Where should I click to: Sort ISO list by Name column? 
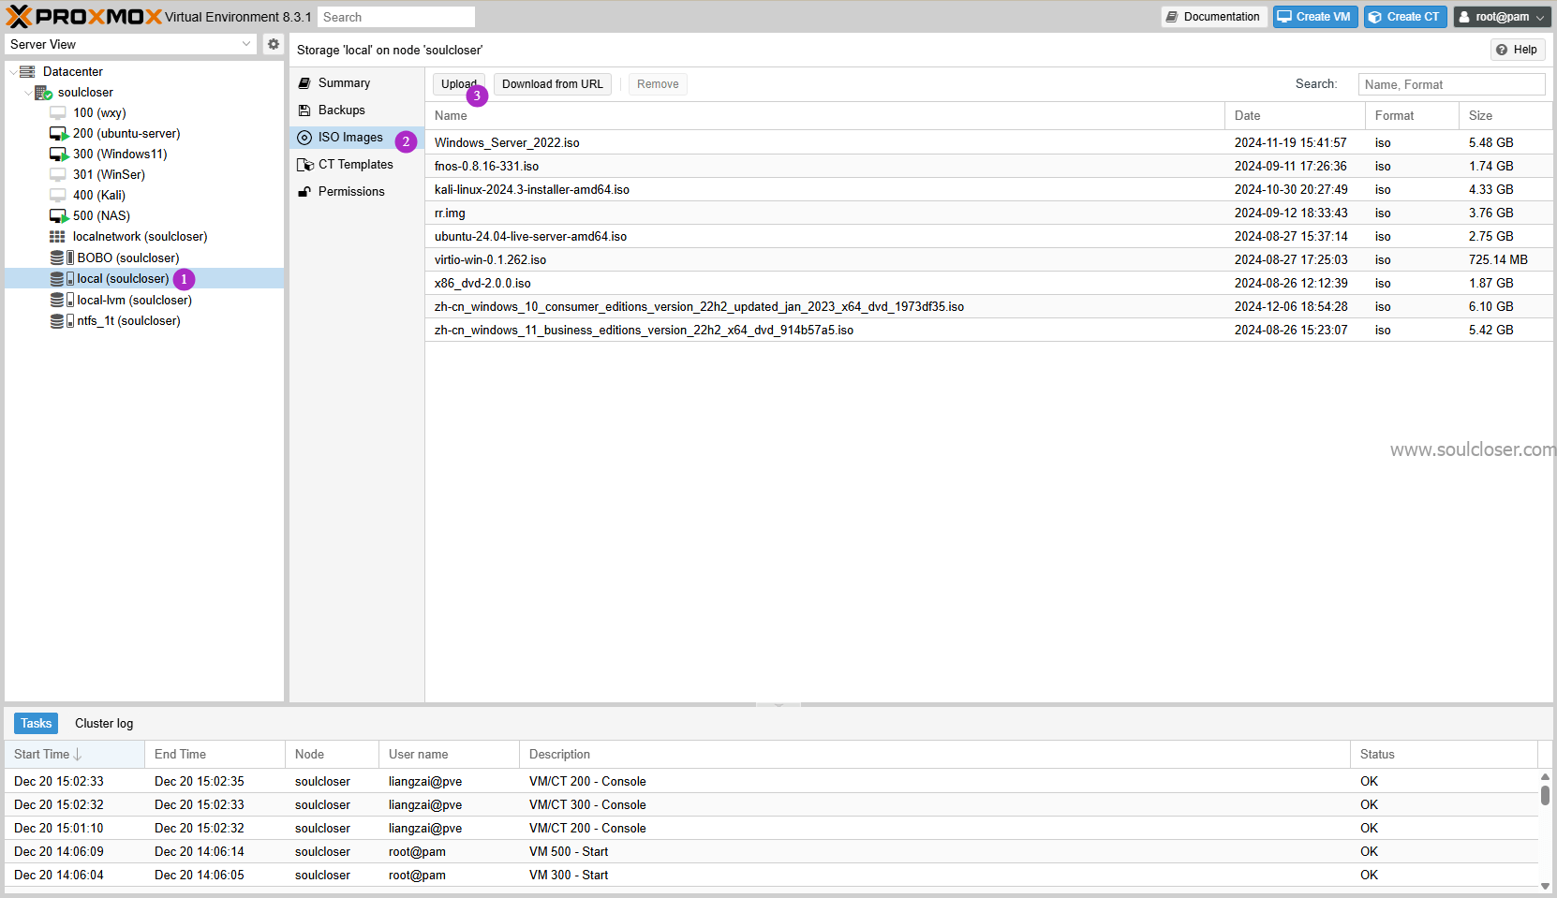824,115
